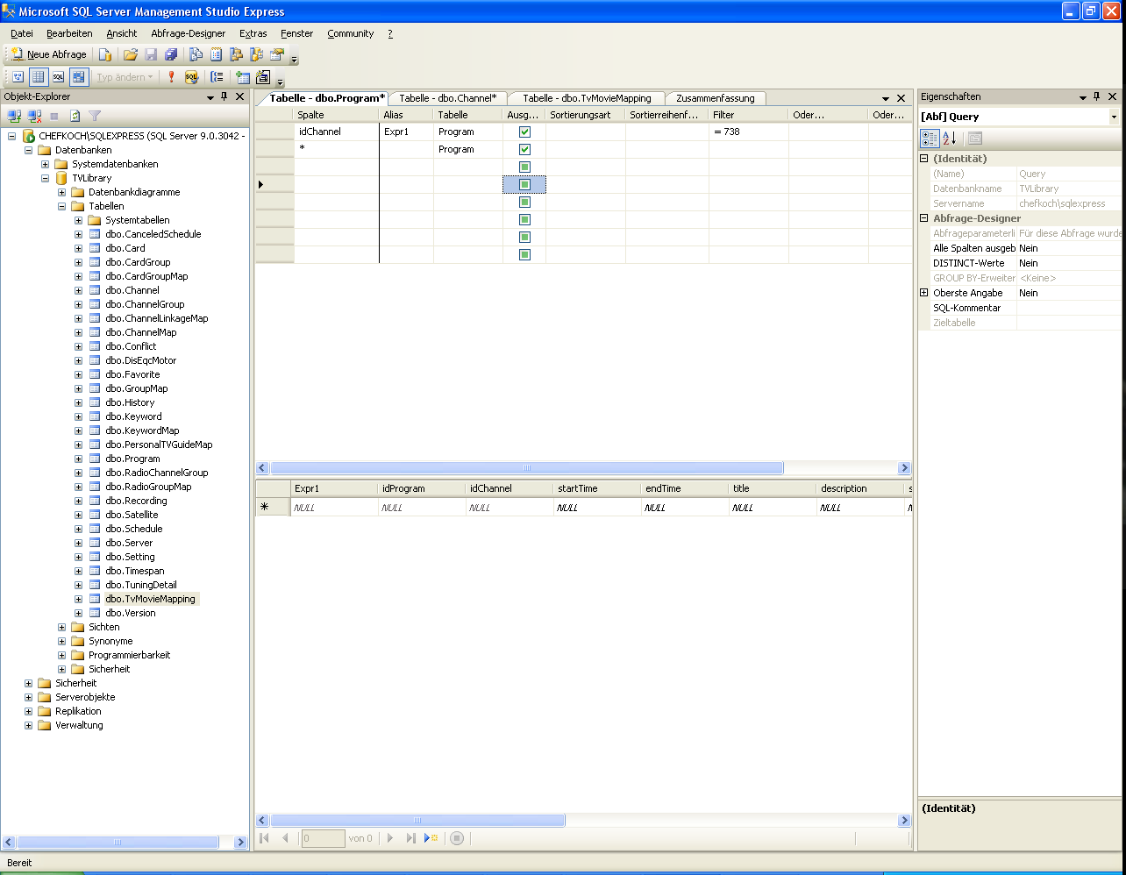Click the Registered Servers toolbar icon
This screenshot has height=875, width=1126.
click(x=196, y=54)
